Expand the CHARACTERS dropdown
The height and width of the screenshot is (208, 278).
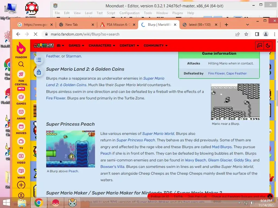click(102, 45)
